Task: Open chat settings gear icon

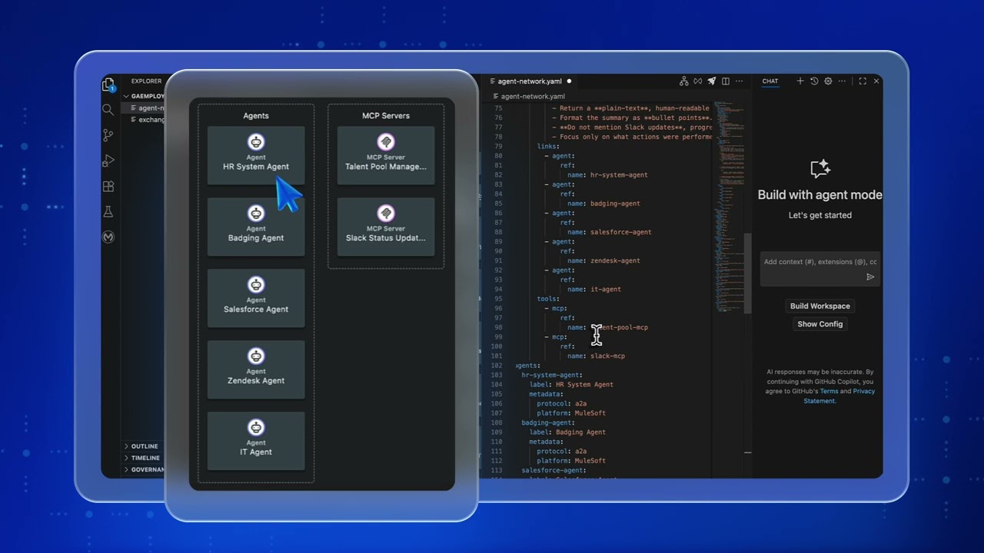Action: [828, 81]
